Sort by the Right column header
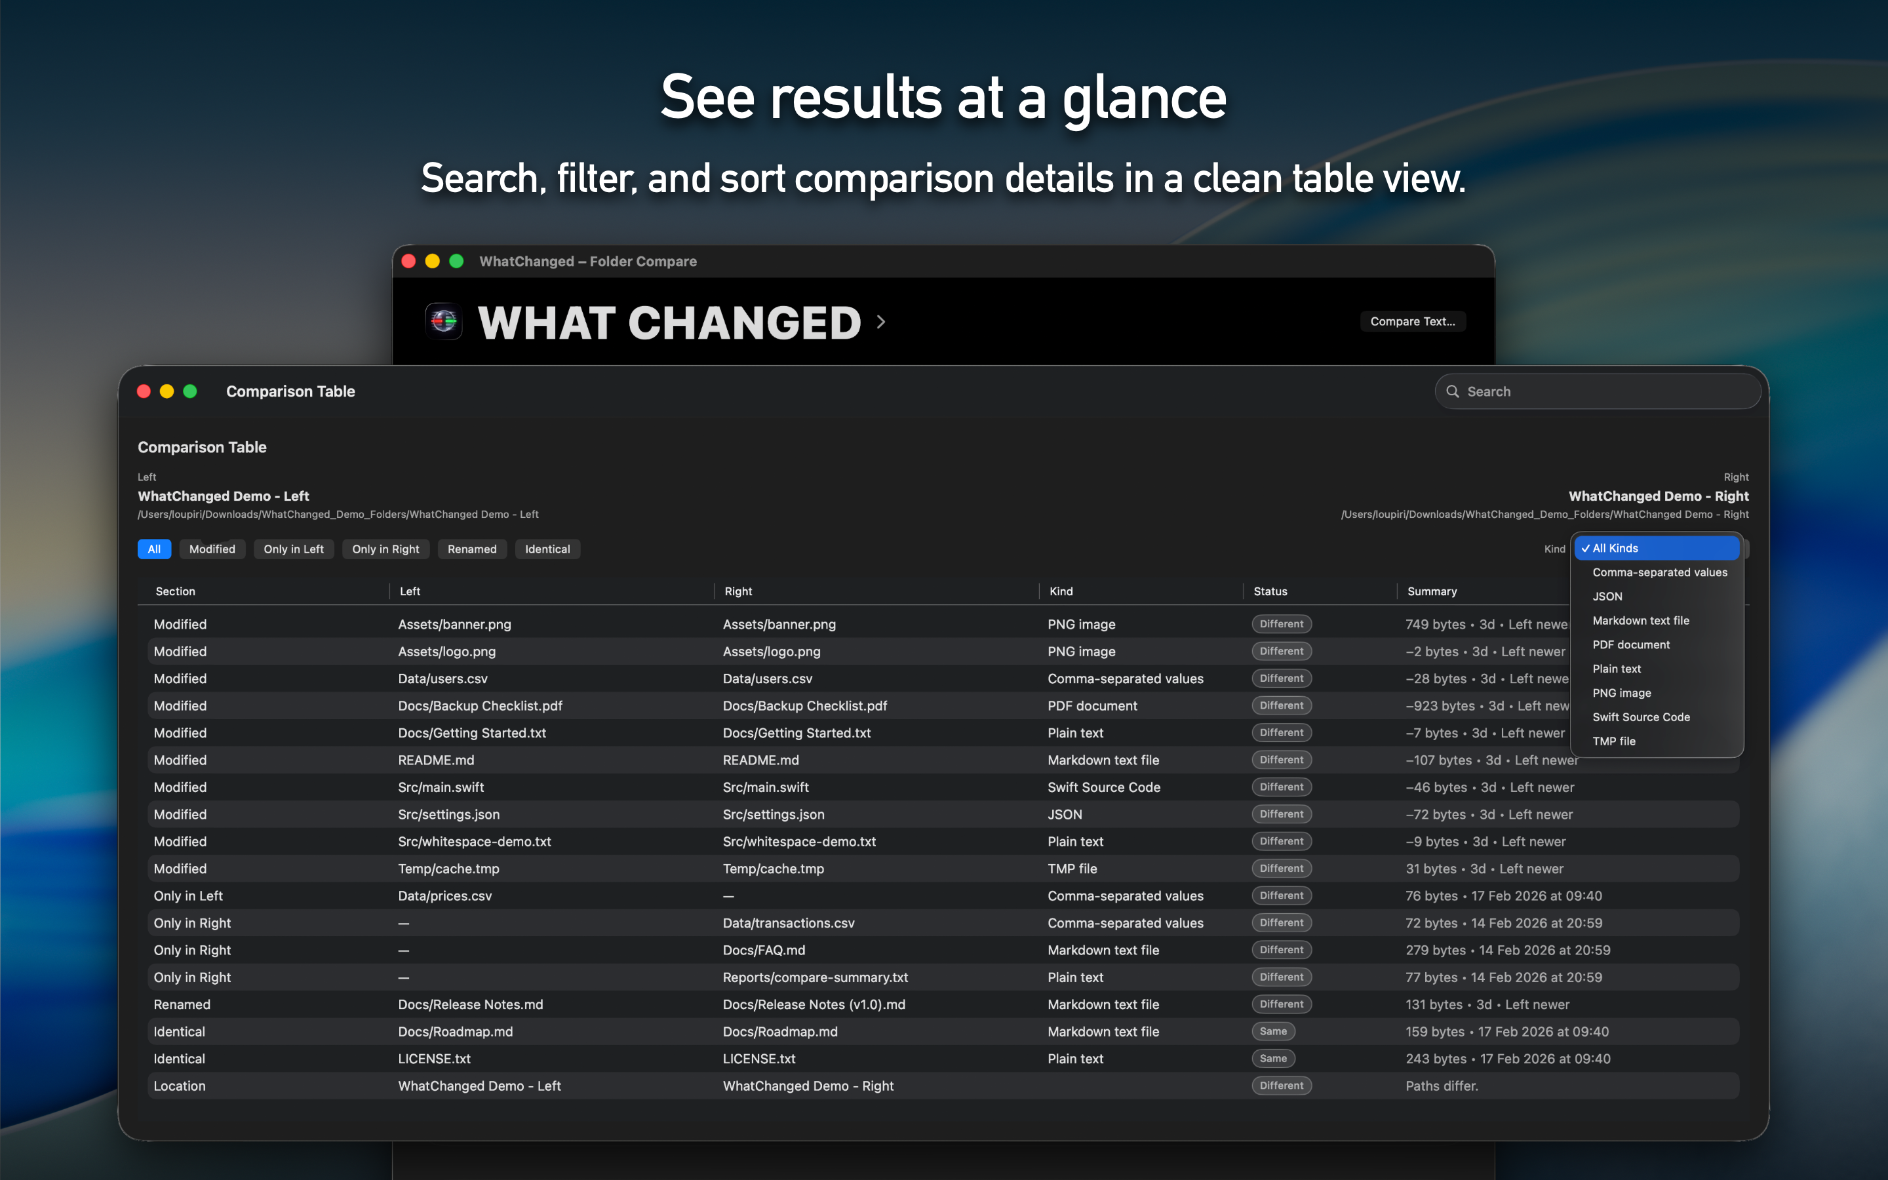This screenshot has height=1180, width=1888. pyautogui.click(x=738, y=591)
